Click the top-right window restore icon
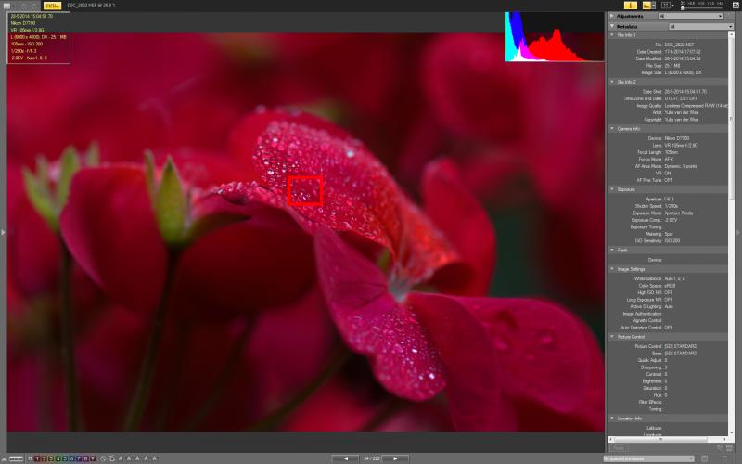 (736, 6)
